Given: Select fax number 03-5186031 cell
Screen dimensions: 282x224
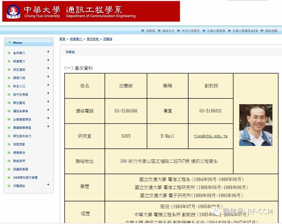Looking at the screenshot, I should 211,111.
